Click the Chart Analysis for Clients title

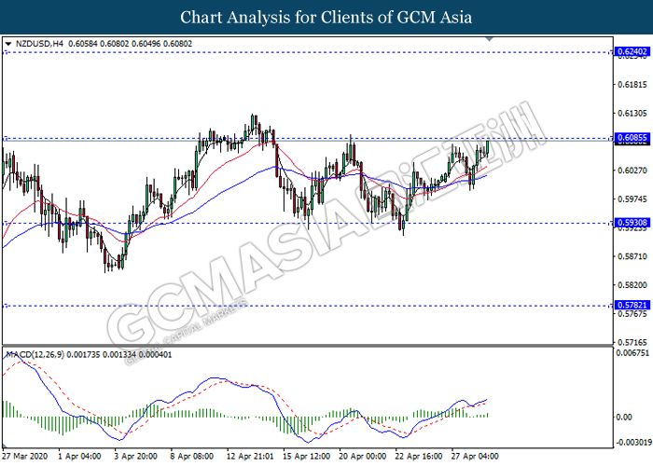pos(326,18)
